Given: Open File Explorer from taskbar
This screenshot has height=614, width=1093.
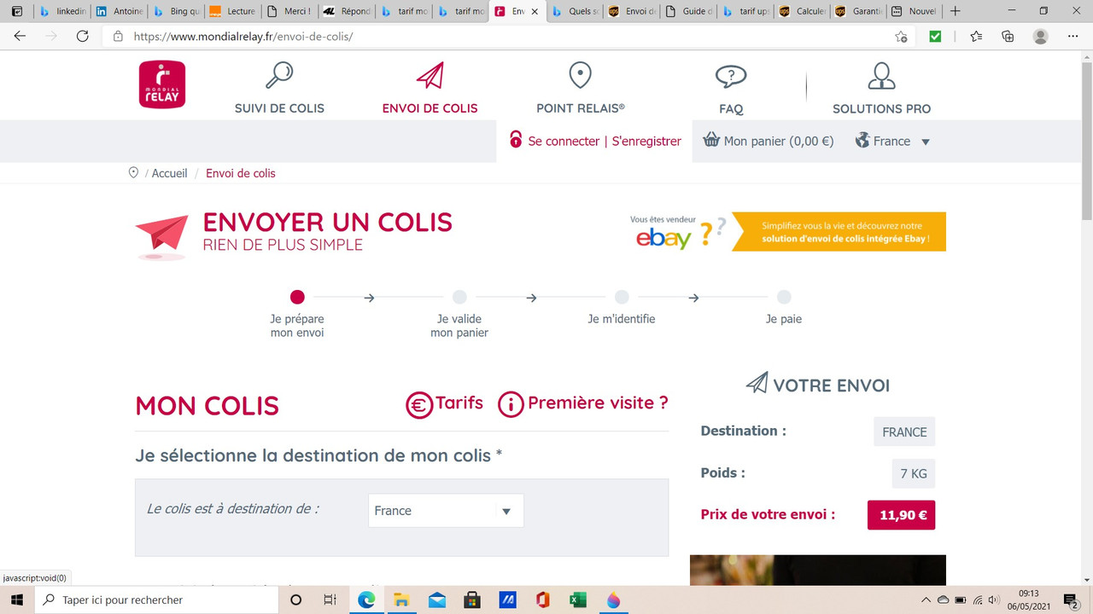Looking at the screenshot, I should pos(401,600).
